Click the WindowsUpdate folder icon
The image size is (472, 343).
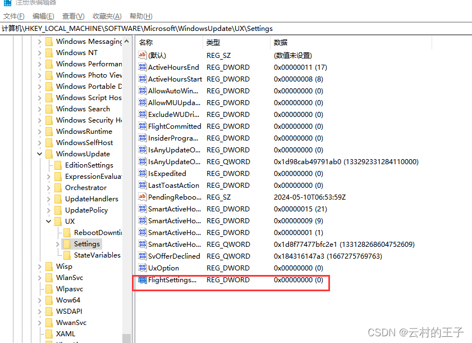[x=49, y=154]
